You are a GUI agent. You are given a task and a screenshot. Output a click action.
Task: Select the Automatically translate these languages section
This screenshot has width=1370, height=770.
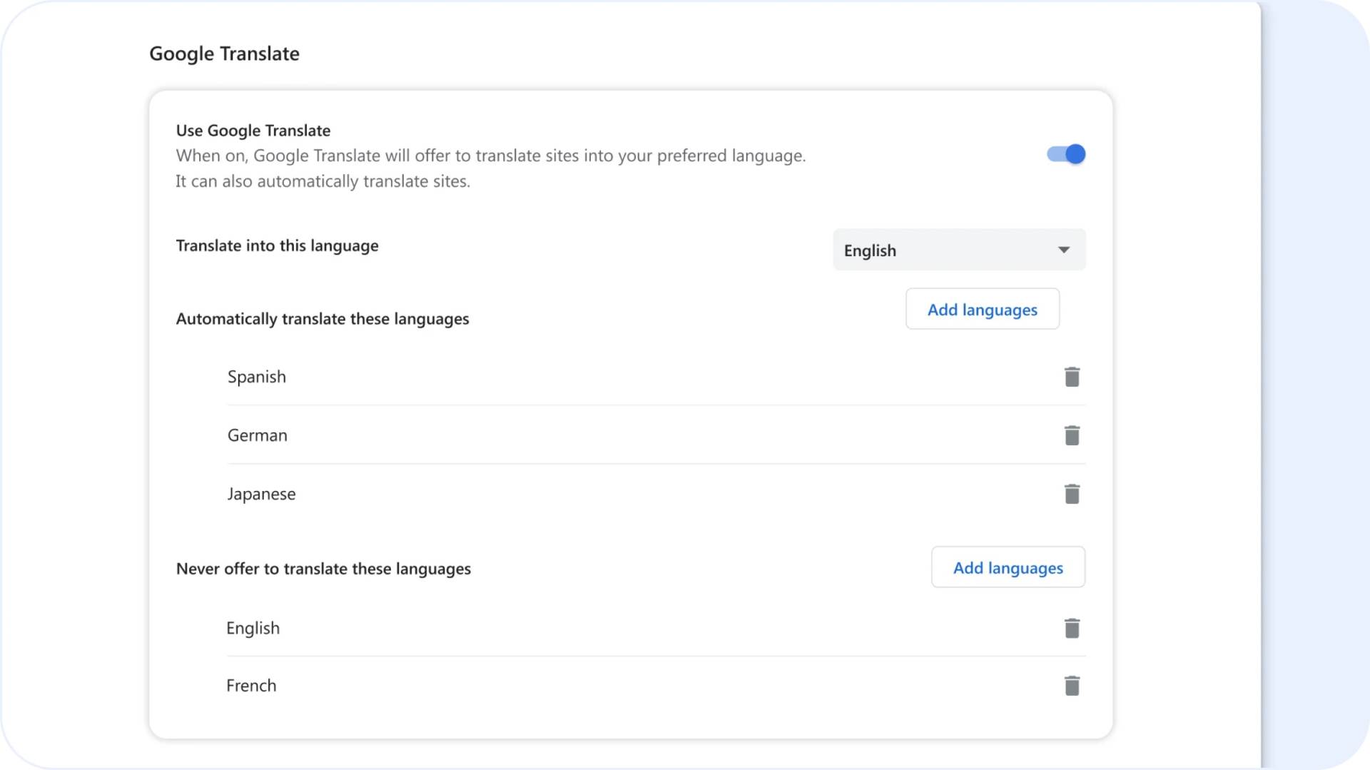[x=322, y=319]
